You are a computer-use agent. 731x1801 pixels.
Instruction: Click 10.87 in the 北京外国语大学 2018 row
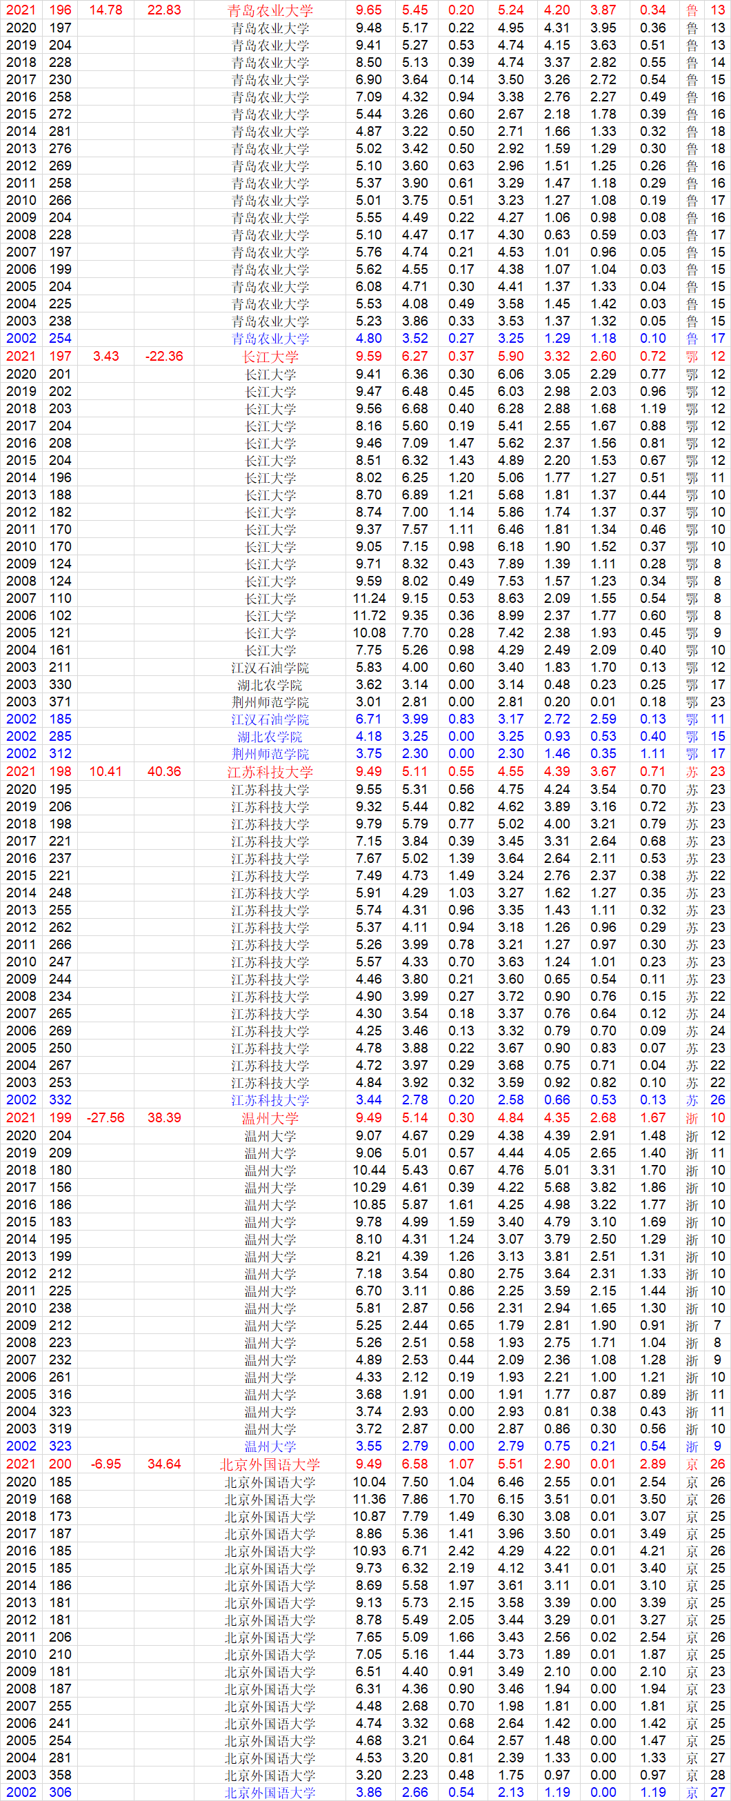pyautogui.click(x=369, y=1516)
